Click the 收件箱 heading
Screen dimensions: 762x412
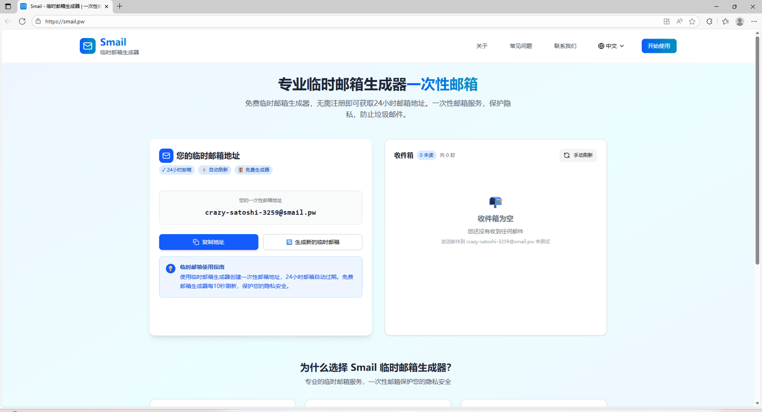click(404, 155)
